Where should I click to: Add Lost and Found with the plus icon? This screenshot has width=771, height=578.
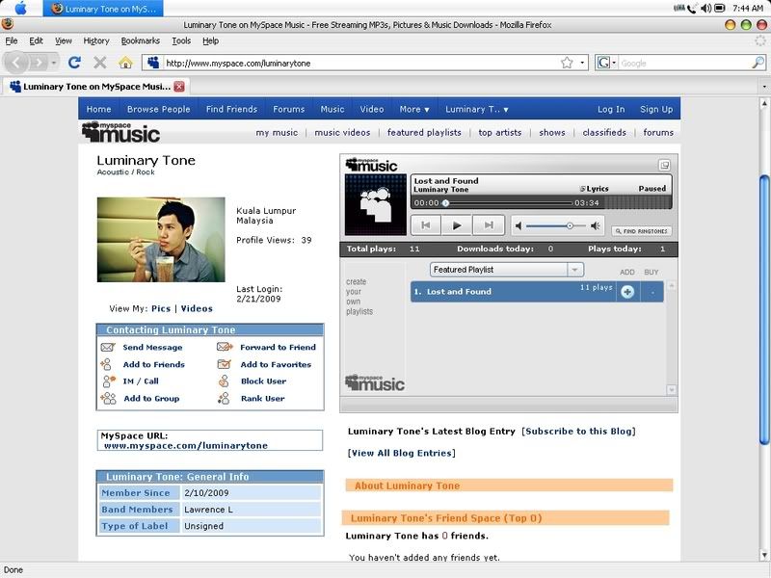tap(627, 292)
